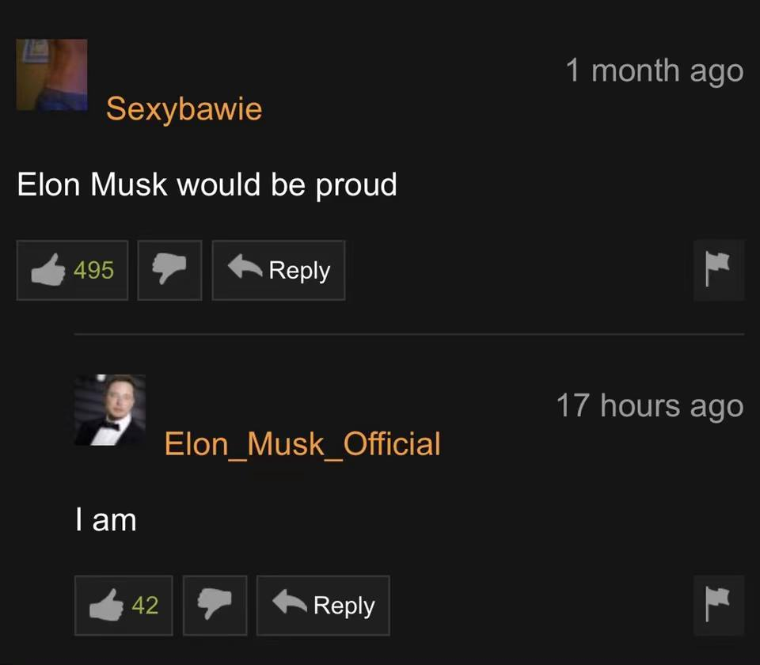Click the 42 like count
This screenshot has height=665, width=760.
tap(145, 605)
